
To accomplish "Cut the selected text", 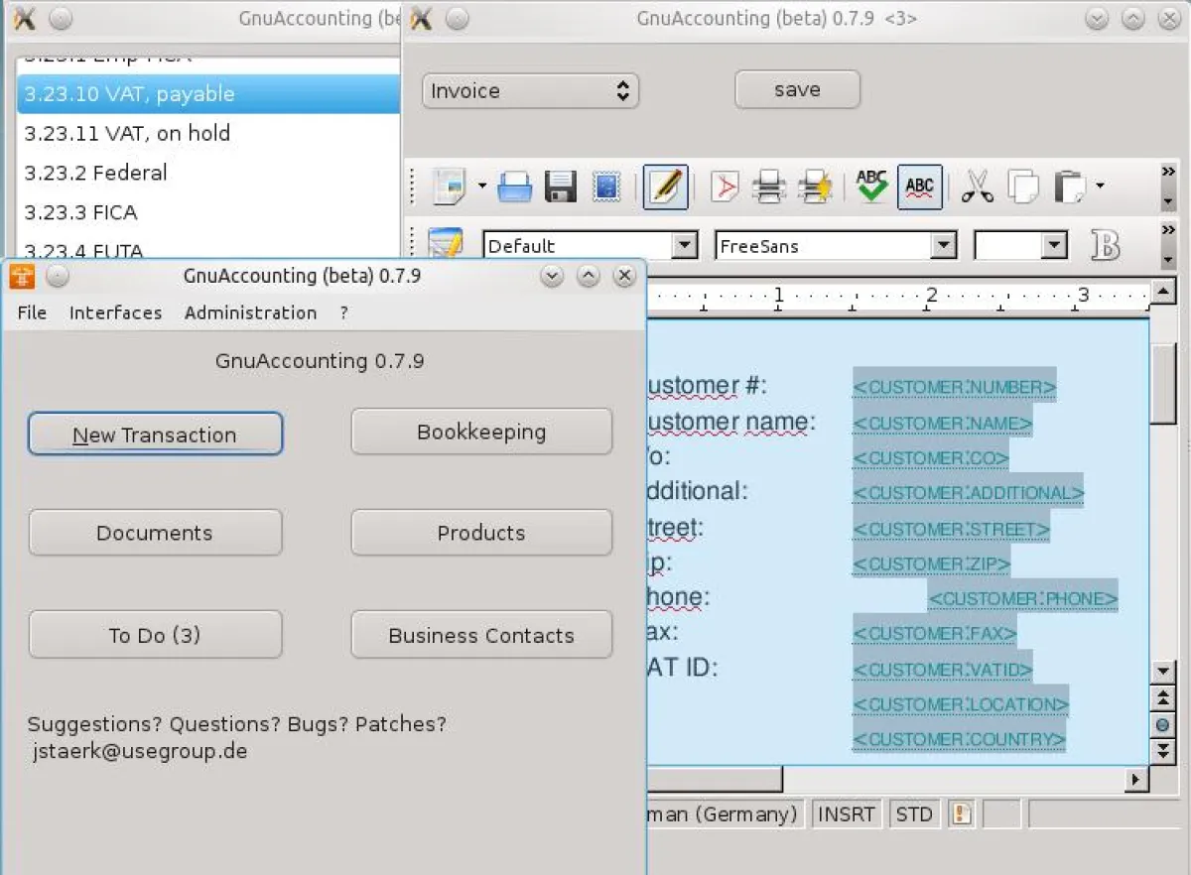I will point(977,187).
